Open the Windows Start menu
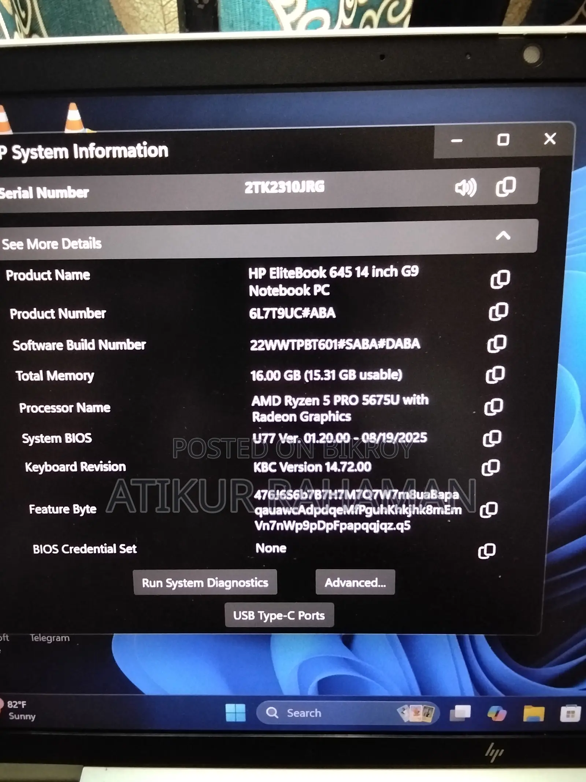 235,713
